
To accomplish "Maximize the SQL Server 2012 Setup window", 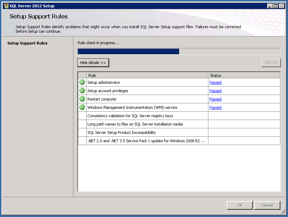I will (x=275, y=6).
